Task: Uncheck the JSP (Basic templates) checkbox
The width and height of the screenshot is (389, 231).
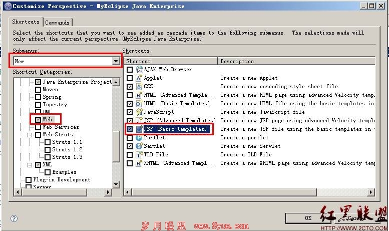Action: pyautogui.click(x=130, y=129)
